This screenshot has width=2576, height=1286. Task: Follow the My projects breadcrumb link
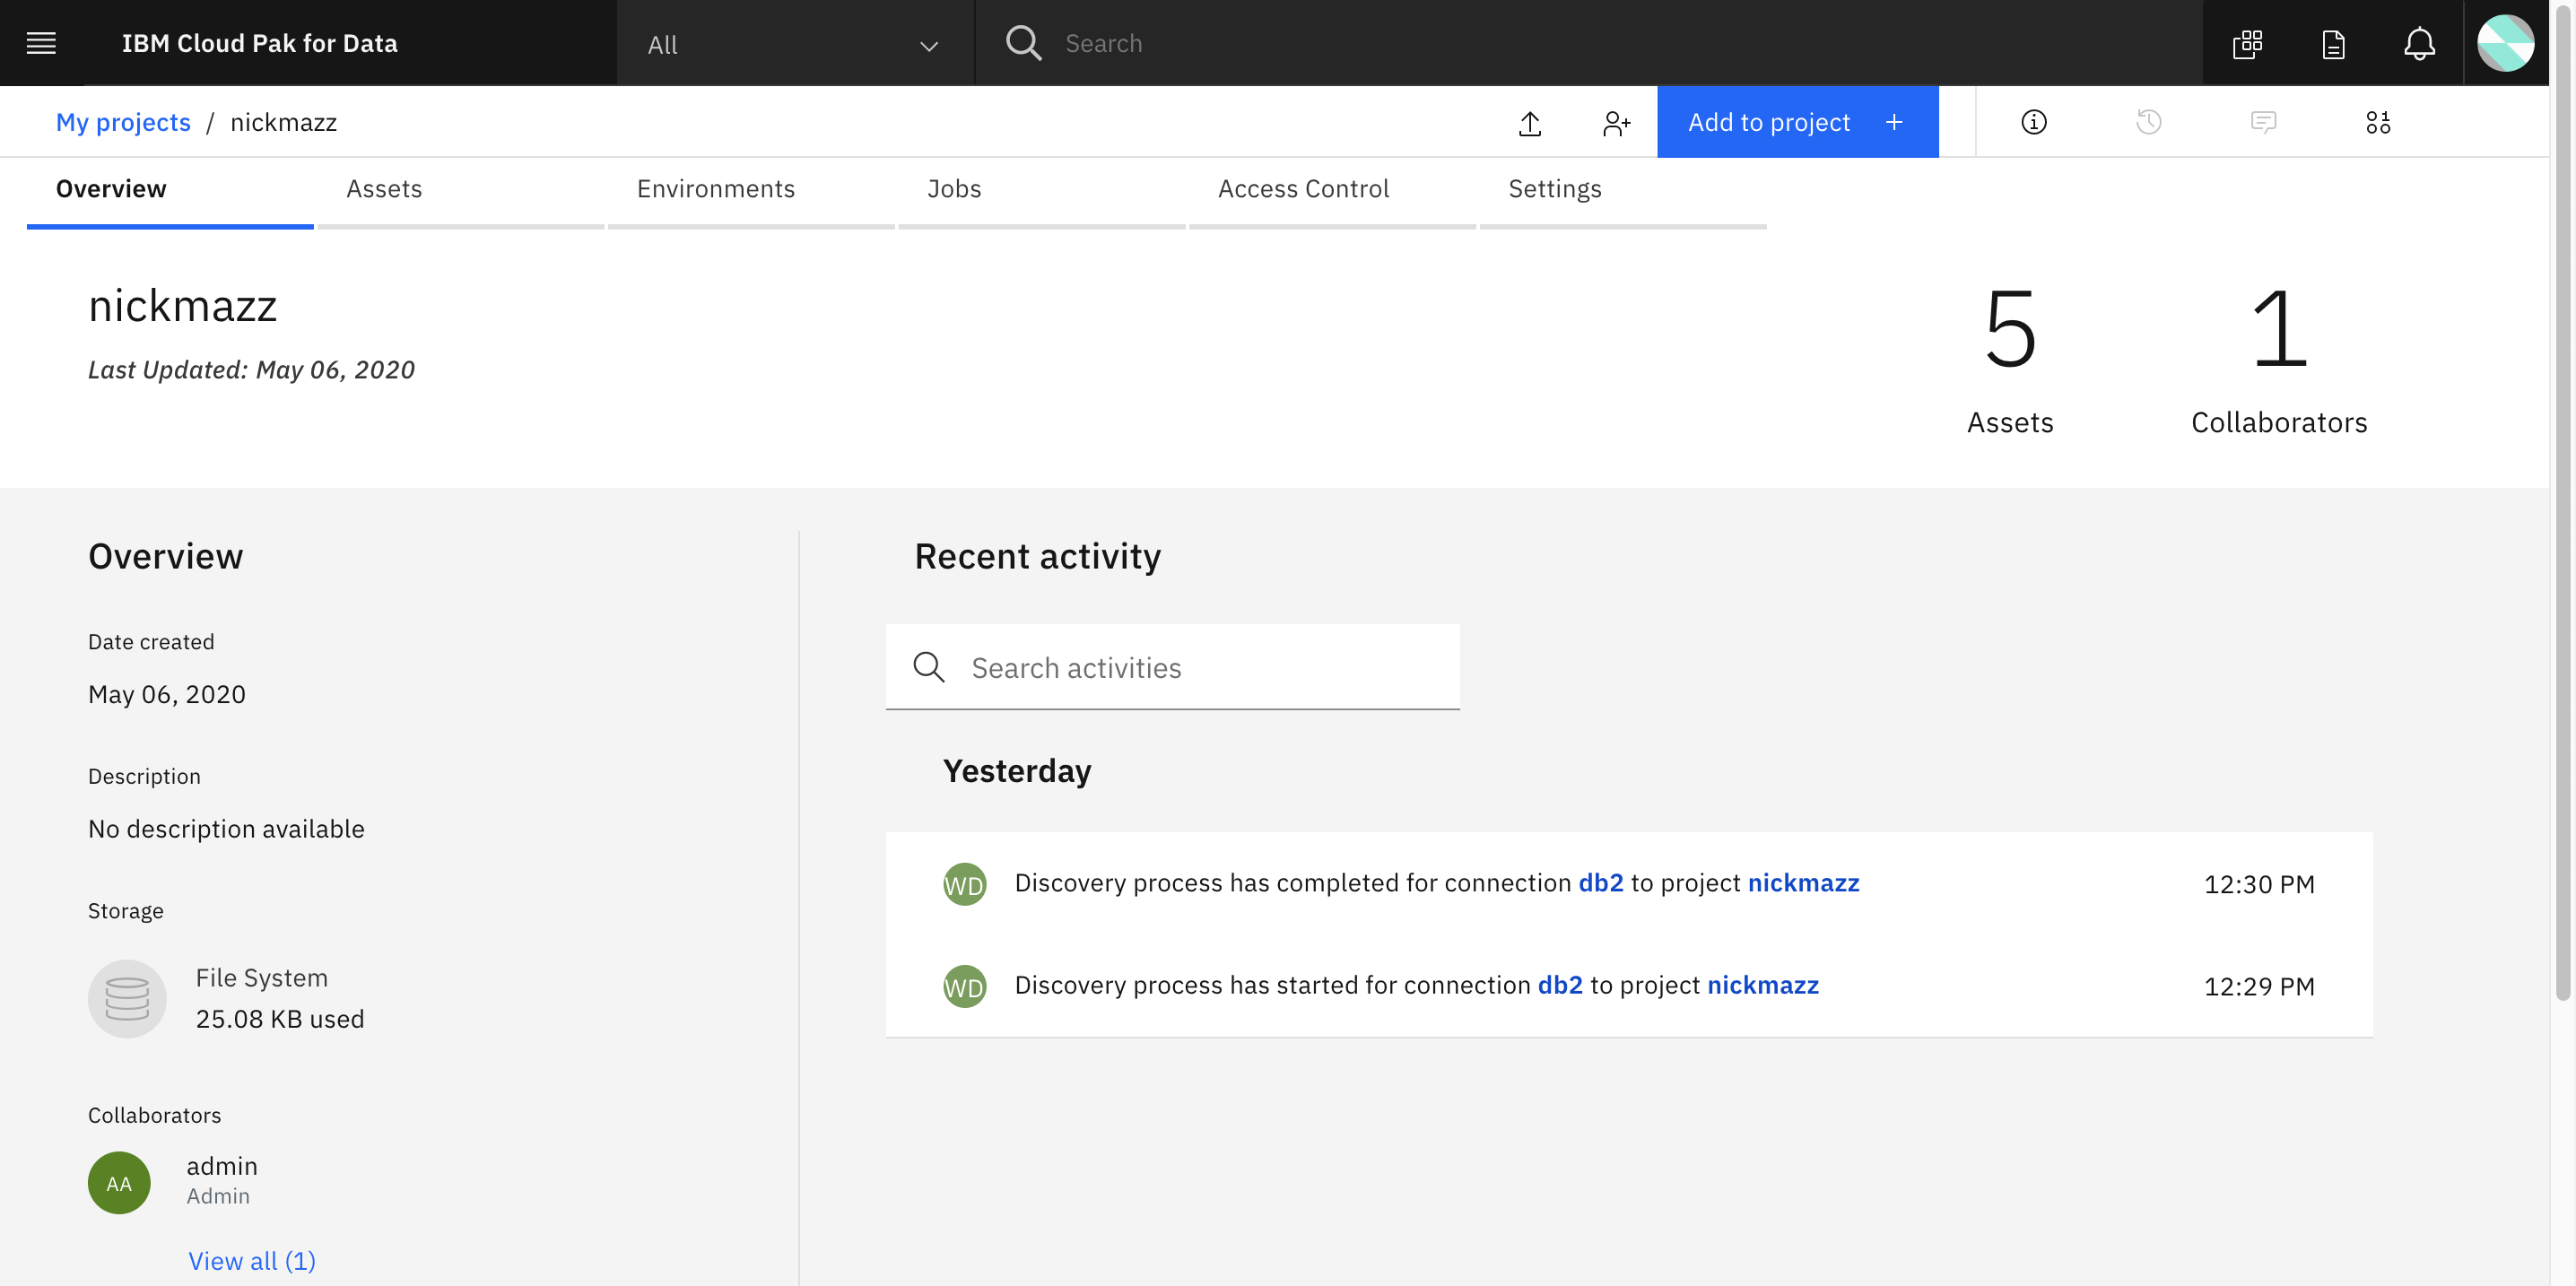coord(123,122)
